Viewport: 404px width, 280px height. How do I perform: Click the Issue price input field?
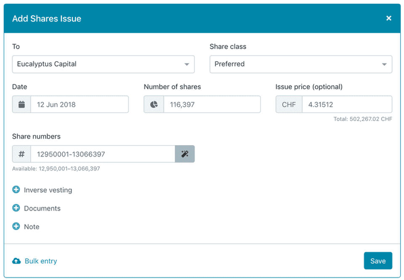click(x=346, y=104)
